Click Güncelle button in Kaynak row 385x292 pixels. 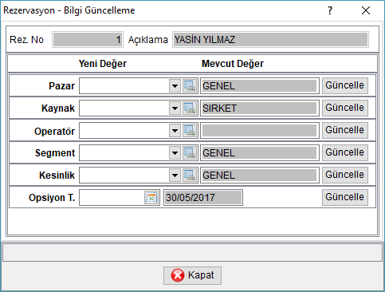coord(345,108)
